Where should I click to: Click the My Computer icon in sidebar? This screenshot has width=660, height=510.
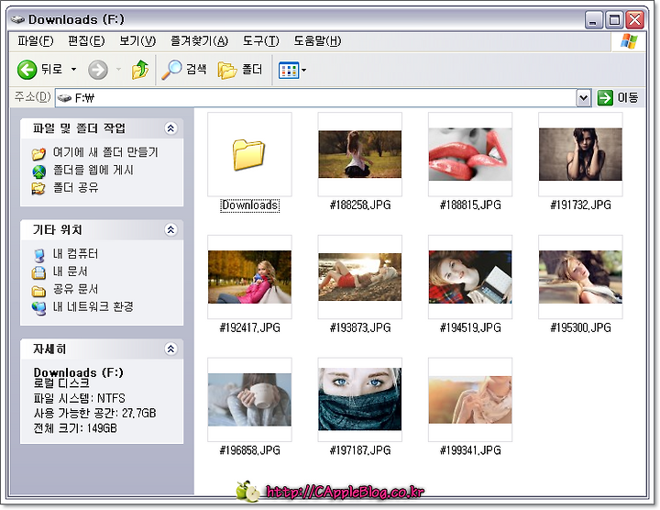[x=38, y=255]
